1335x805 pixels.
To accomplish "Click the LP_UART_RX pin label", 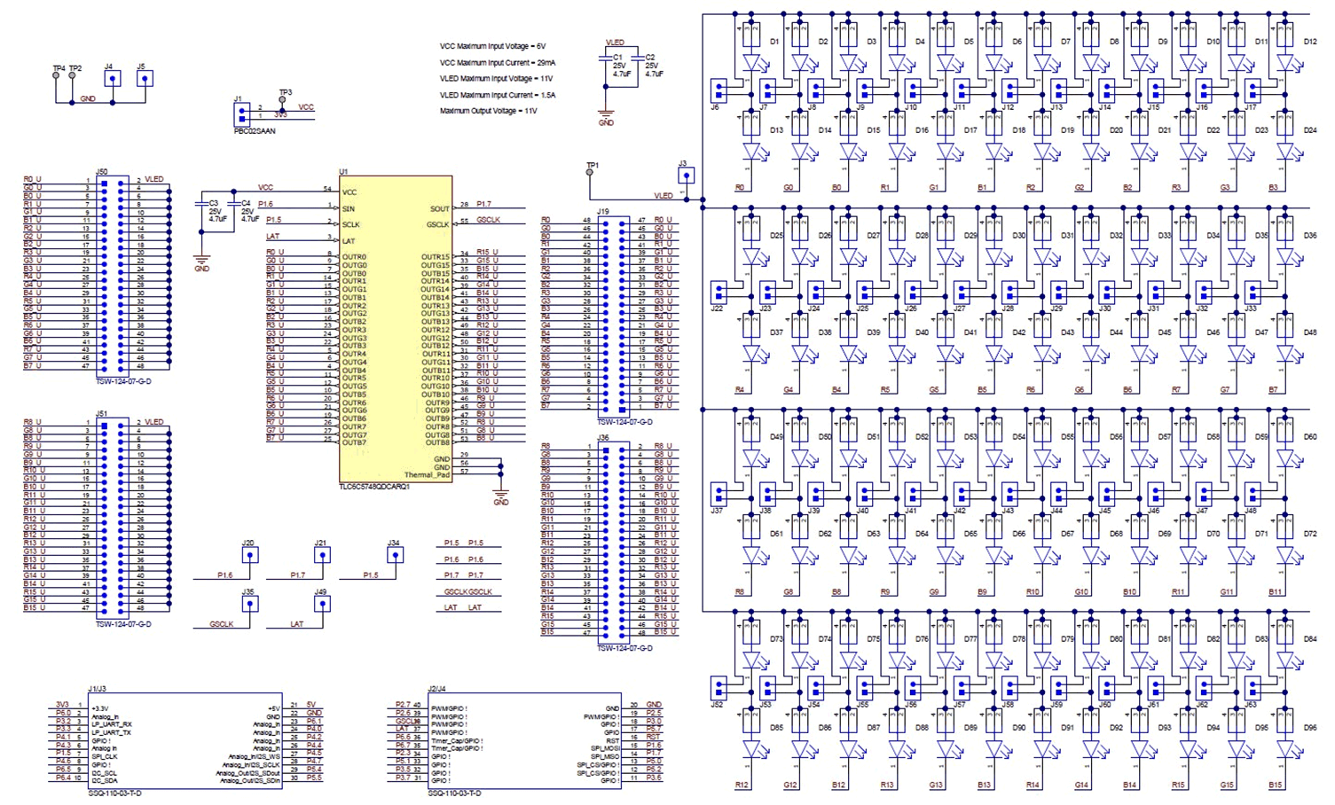I will coord(111,725).
